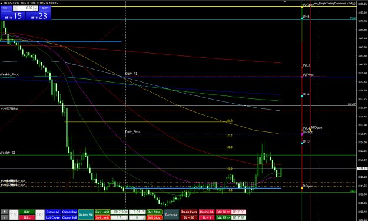Click the take profit price field next to Edit TP
This screenshot has width=368, height=221.
pyautogui.click(x=238, y=217)
